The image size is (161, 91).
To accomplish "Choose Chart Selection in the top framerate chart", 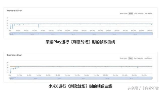I will (x=139, y=13).
